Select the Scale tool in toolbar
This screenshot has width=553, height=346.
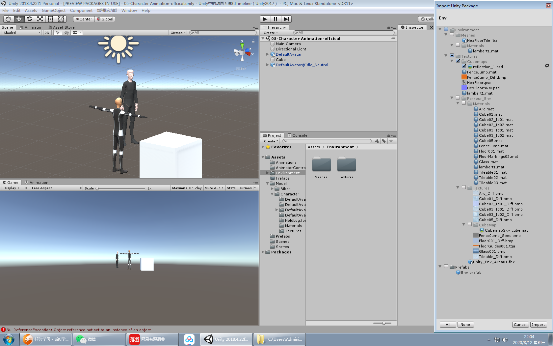tap(40, 19)
